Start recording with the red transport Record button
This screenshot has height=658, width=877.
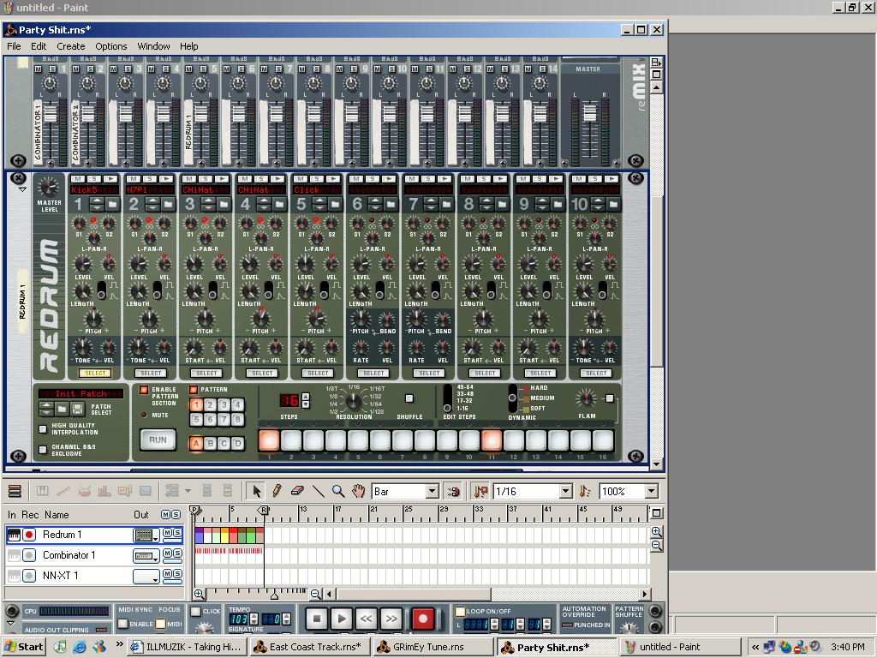coord(423,619)
